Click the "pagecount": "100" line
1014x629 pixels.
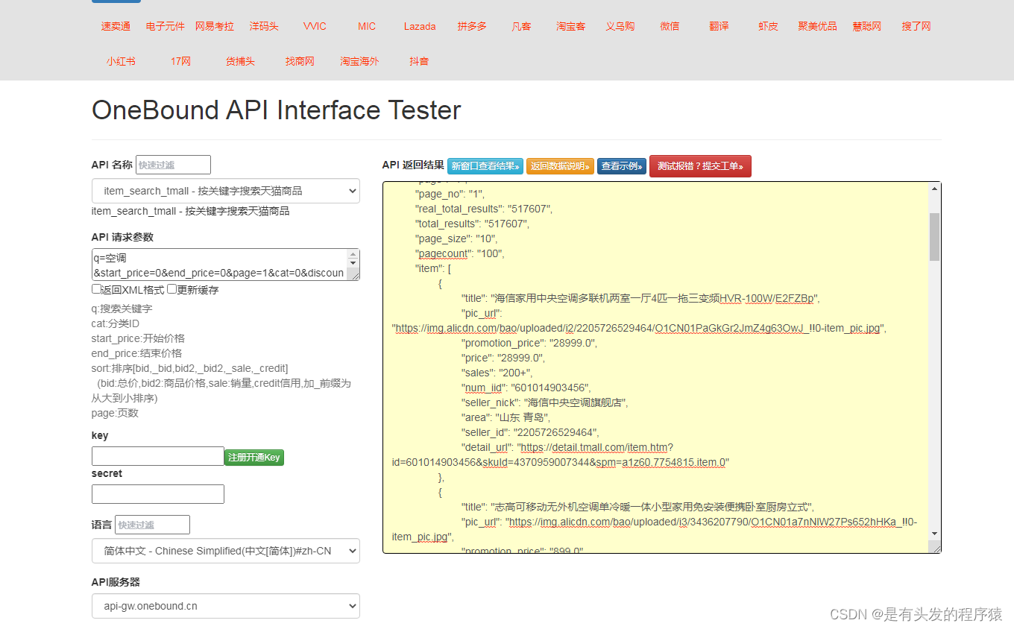(x=460, y=253)
